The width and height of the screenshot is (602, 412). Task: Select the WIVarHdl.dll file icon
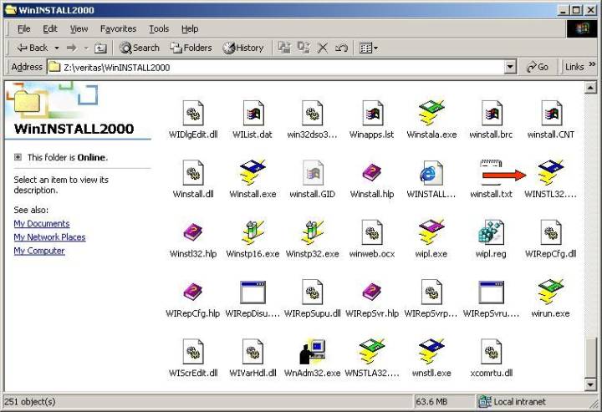click(253, 351)
